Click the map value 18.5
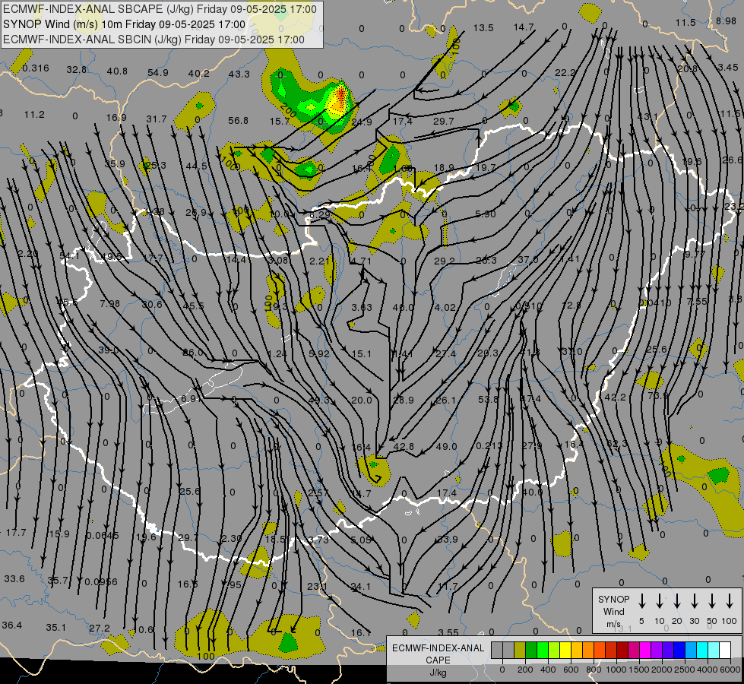The height and width of the screenshot is (684, 744). [275, 540]
